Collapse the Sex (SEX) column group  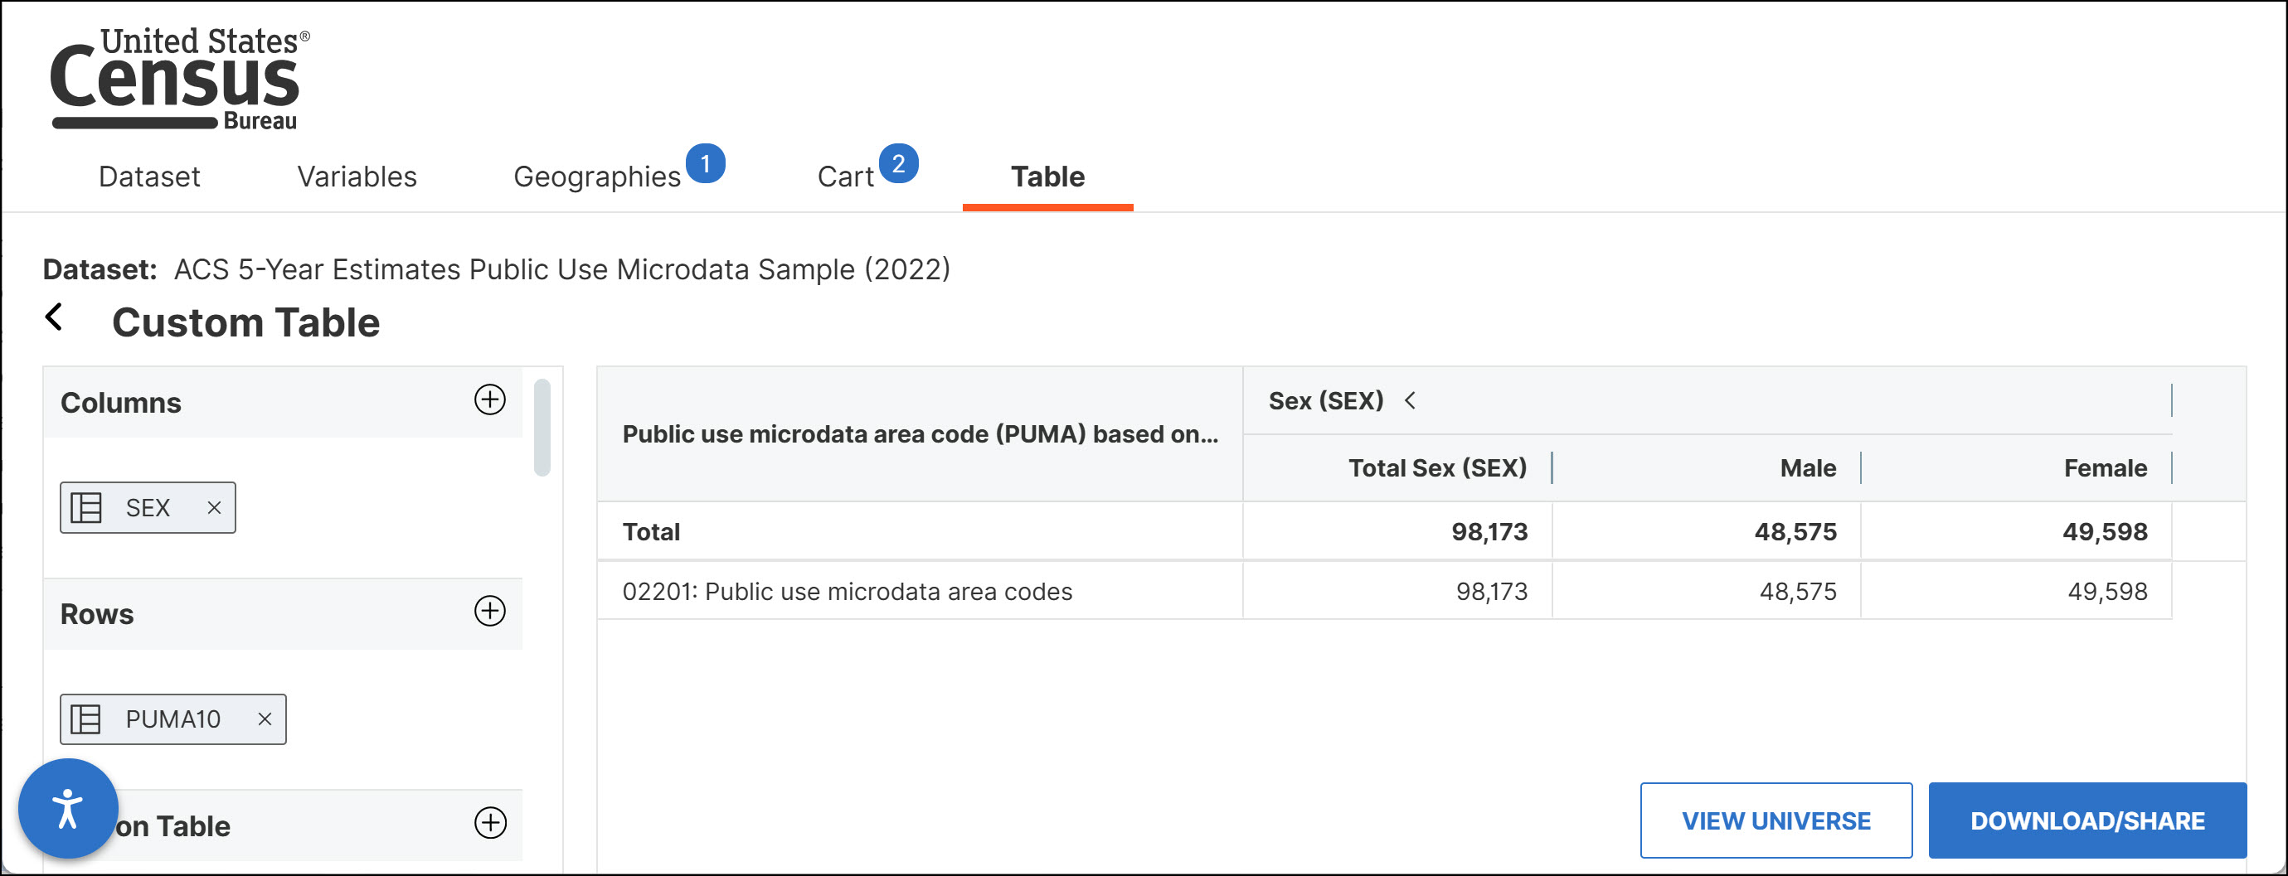[x=1411, y=401]
